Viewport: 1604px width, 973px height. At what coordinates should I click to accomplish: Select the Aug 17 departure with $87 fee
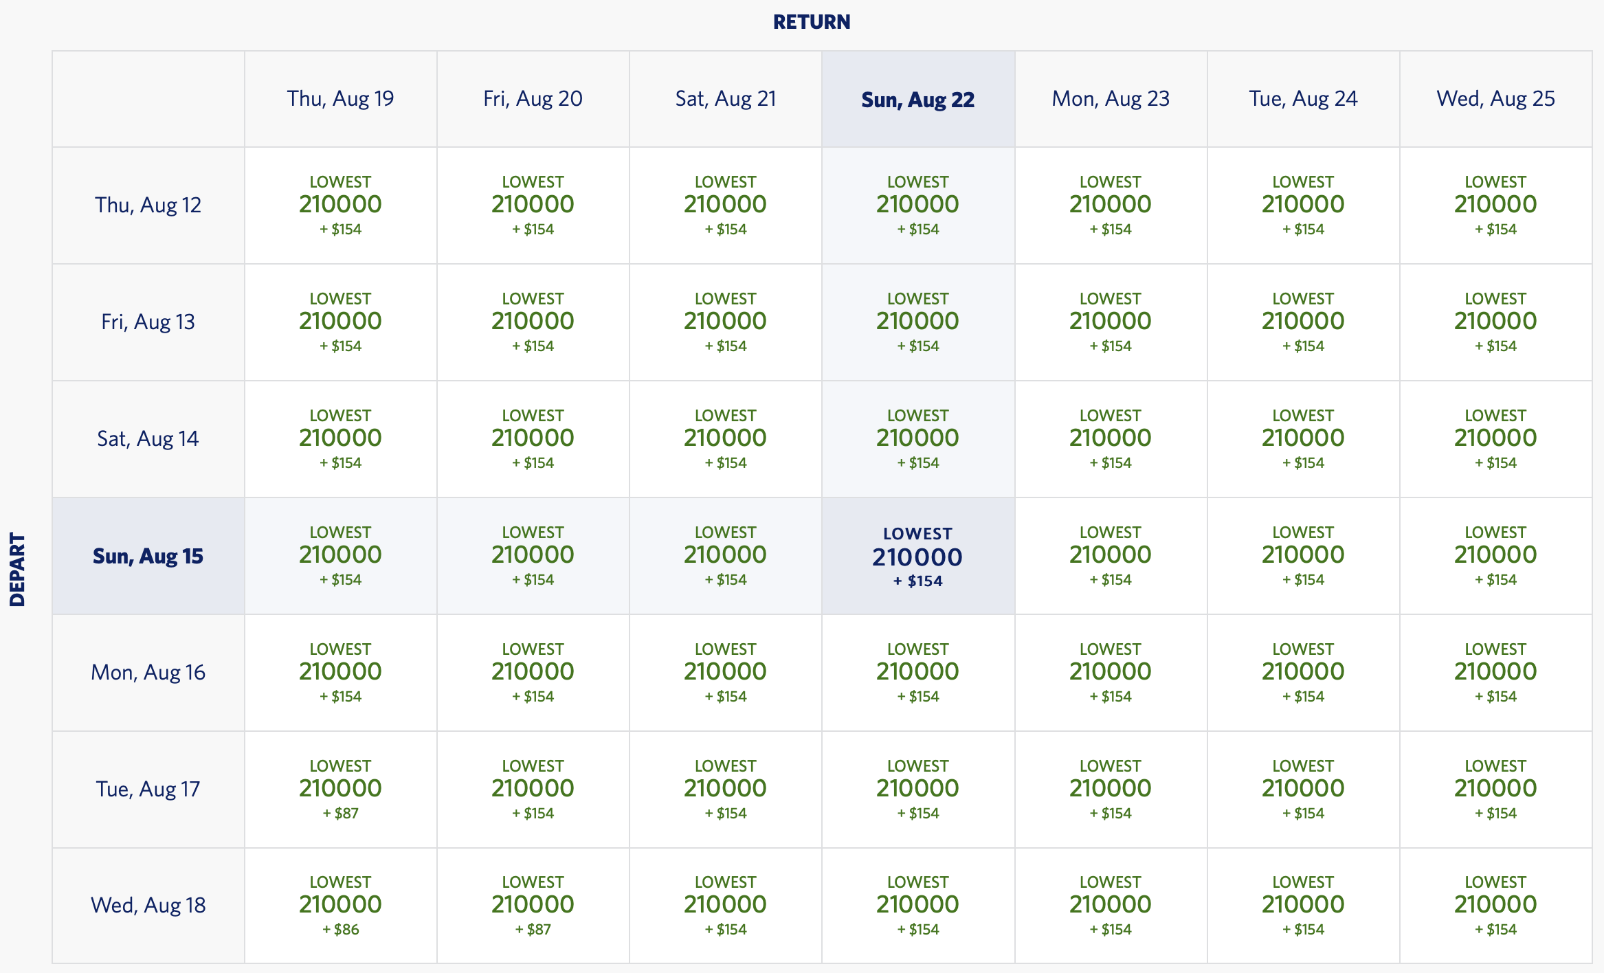click(x=340, y=789)
